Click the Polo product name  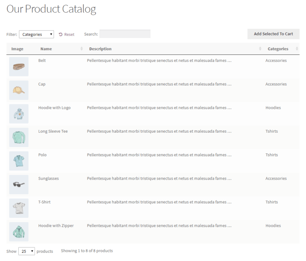[x=43, y=155]
